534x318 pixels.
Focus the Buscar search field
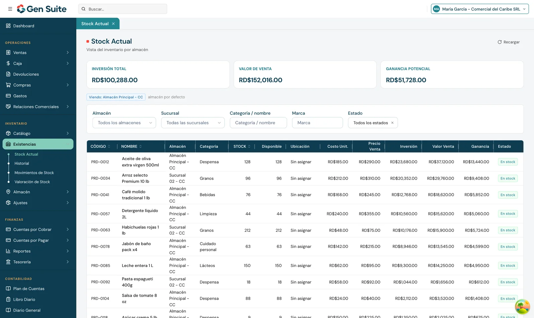pos(122,9)
